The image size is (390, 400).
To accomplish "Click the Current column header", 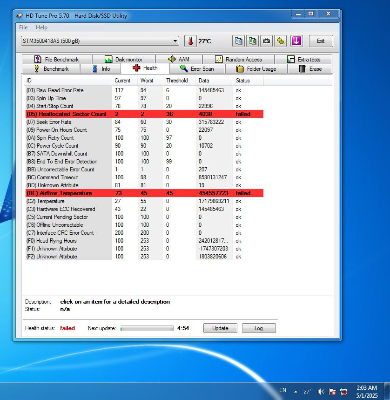I will click(125, 81).
